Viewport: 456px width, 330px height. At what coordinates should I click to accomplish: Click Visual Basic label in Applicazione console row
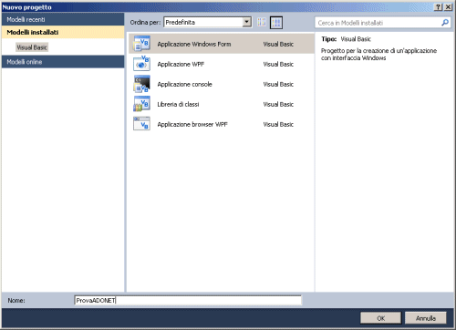click(x=278, y=84)
